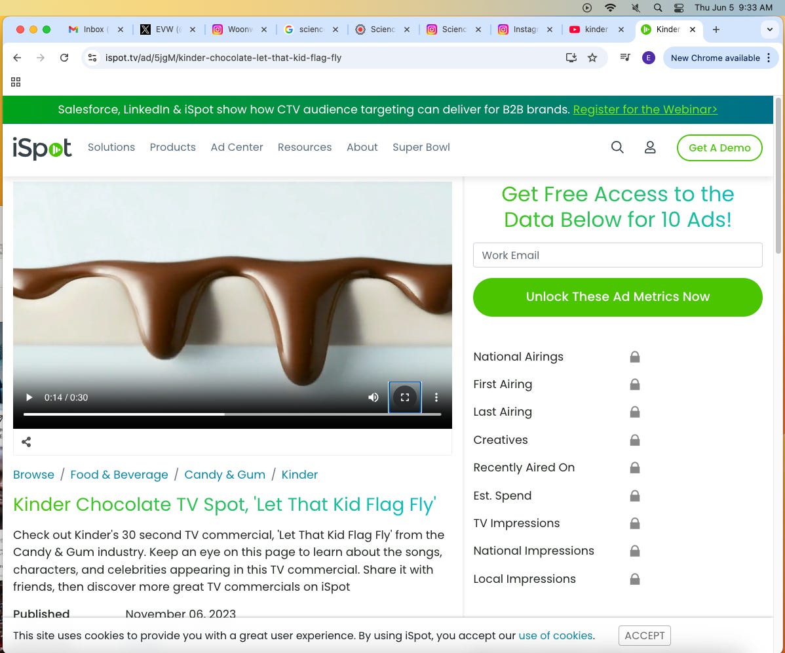Open the use of cookies link
This screenshot has width=785, height=653.
pos(556,635)
